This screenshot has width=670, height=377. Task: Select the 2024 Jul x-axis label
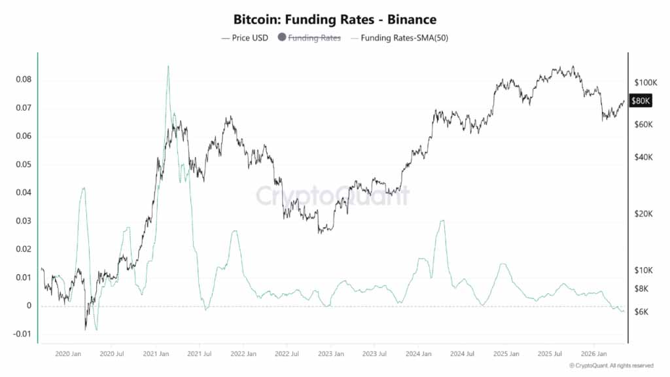click(462, 354)
